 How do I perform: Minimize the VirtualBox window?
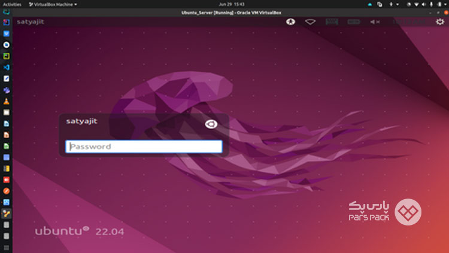(x=430, y=13)
